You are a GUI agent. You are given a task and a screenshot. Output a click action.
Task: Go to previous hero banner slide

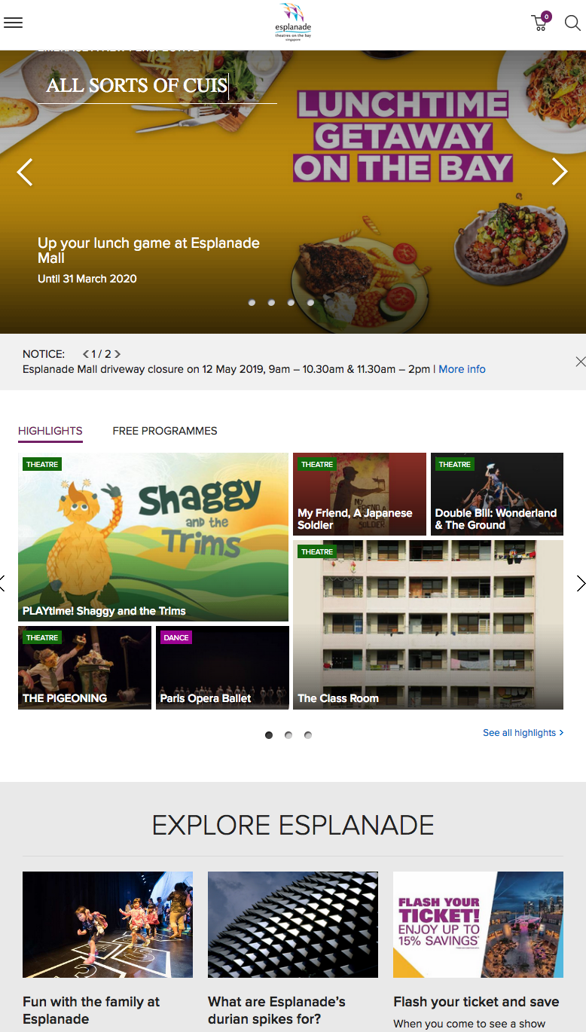click(x=25, y=172)
